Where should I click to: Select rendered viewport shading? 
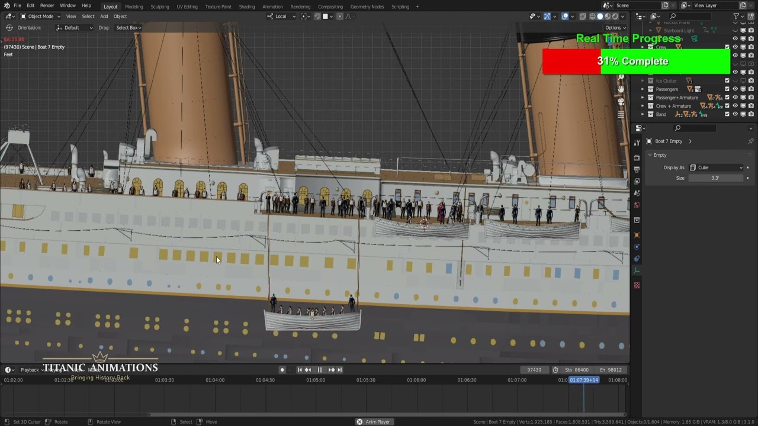pyautogui.click(x=615, y=17)
